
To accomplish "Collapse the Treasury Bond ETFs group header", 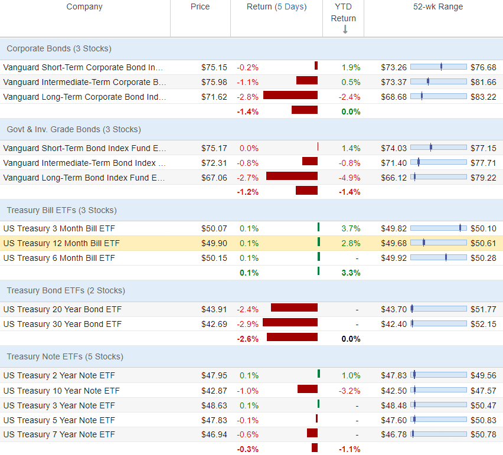I will 251,290.
